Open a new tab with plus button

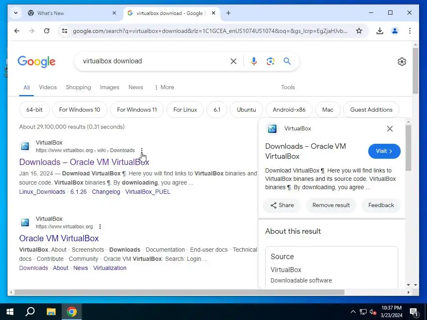pyautogui.click(x=228, y=13)
